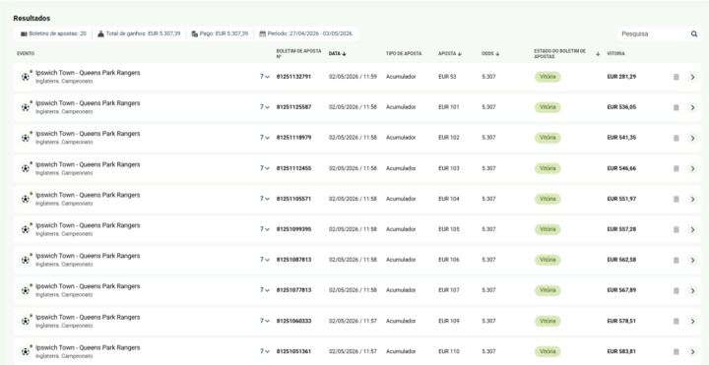Expand the 7 selections of slip 81251099395

[265, 229]
